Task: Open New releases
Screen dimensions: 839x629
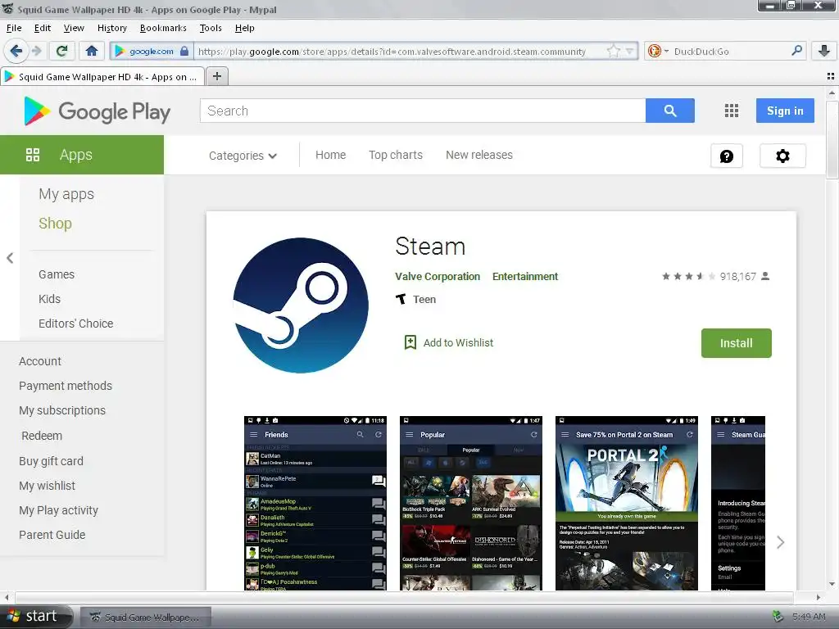Action: tap(478, 155)
